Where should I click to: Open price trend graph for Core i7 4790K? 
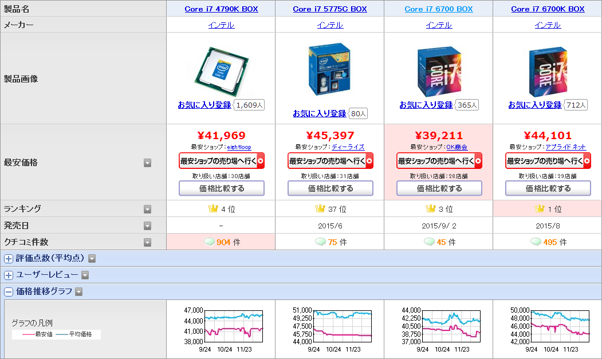(223, 329)
